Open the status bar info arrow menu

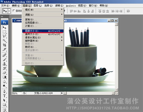(x=62, y=93)
